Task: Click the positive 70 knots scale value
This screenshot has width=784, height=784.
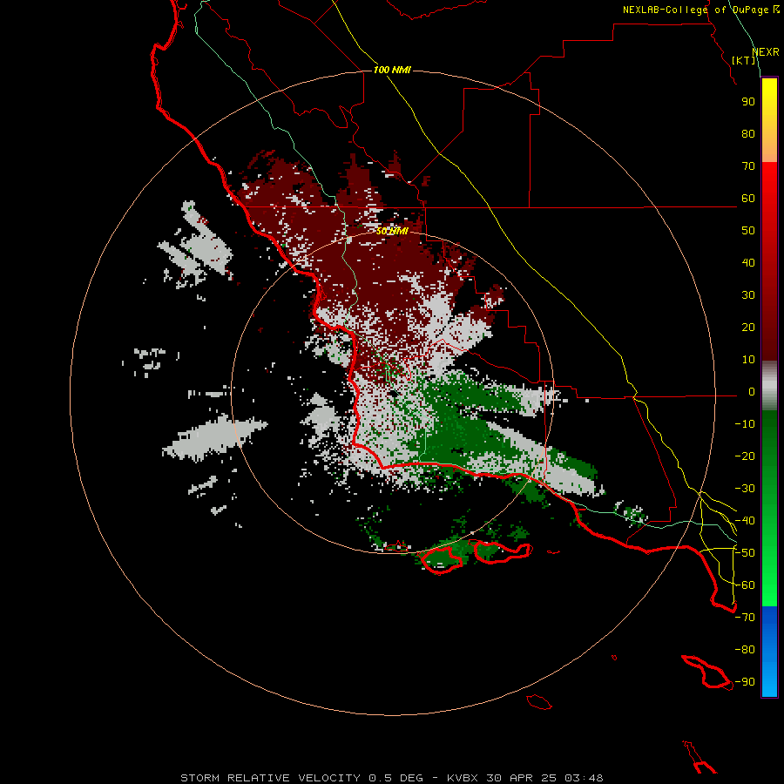Action: [x=748, y=166]
